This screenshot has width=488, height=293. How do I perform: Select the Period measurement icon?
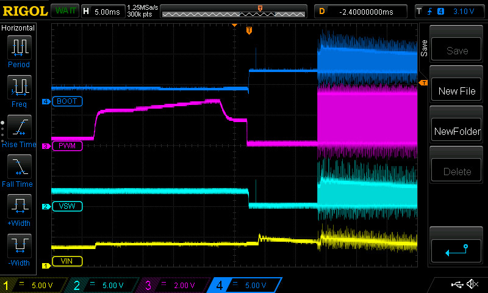point(20,48)
